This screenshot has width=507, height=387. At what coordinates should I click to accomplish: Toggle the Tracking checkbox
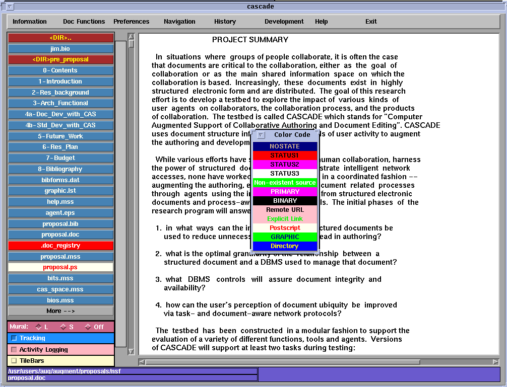point(14,338)
